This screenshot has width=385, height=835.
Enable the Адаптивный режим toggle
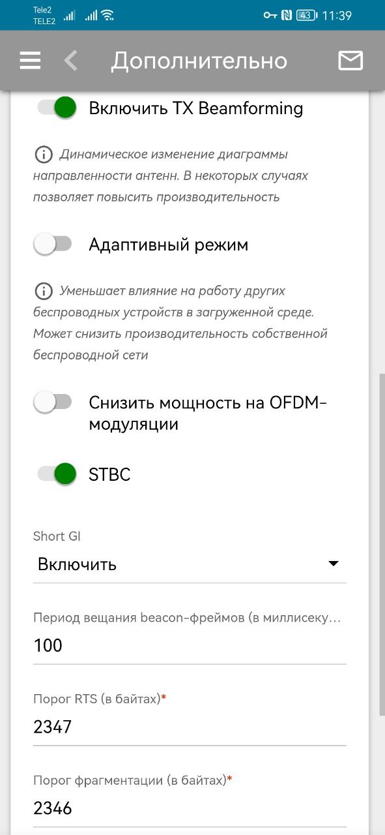[x=53, y=244]
